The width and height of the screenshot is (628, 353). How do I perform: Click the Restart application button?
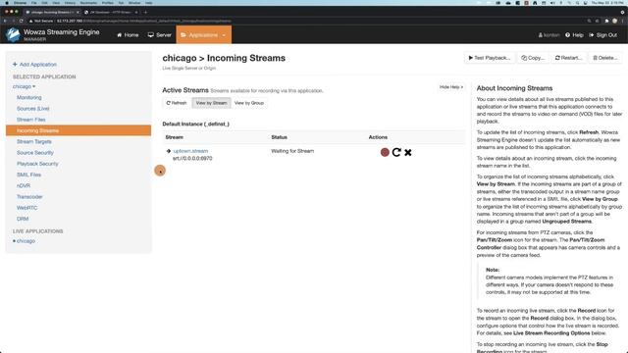(568, 58)
